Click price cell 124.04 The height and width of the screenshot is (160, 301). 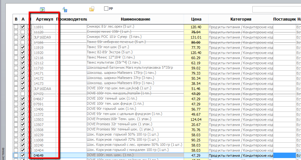pyautogui.click(x=196, y=120)
